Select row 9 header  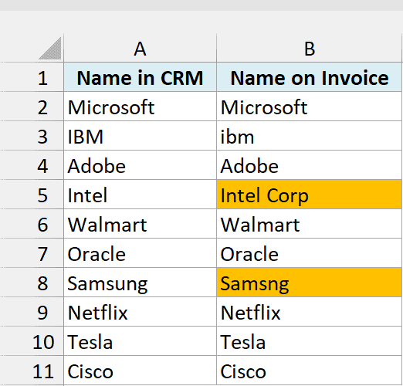pos(32,312)
